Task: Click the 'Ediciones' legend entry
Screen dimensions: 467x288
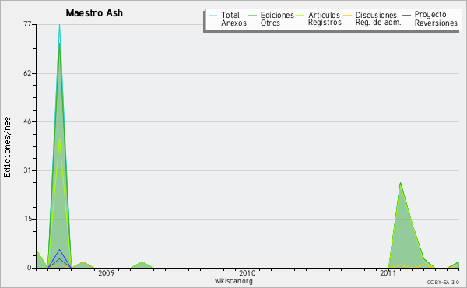Action: point(277,15)
